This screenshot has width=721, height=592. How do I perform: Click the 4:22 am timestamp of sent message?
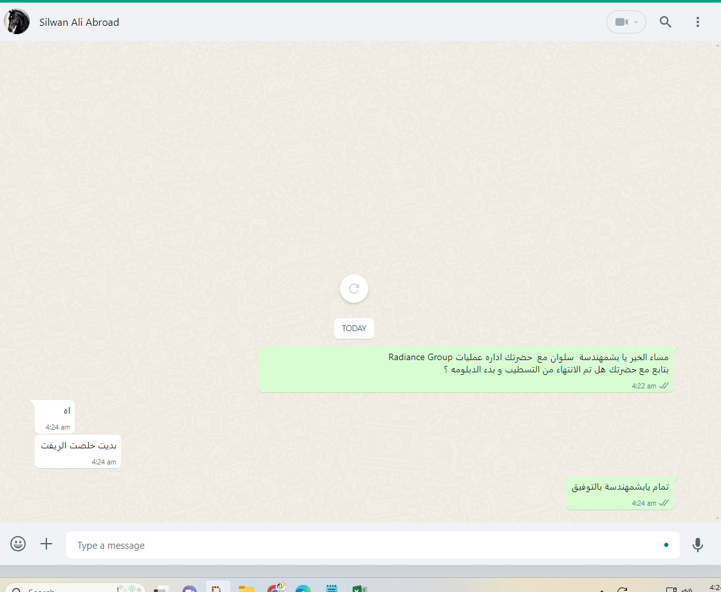[x=644, y=386]
